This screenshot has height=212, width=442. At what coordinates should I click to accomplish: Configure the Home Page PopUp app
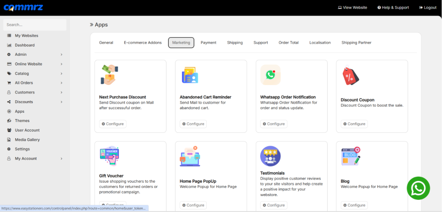click(193, 205)
